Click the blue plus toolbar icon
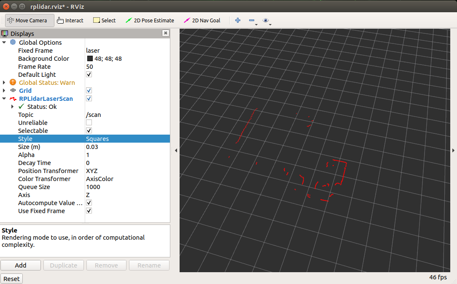The height and width of the screenshot is (284, 457). 238,20
